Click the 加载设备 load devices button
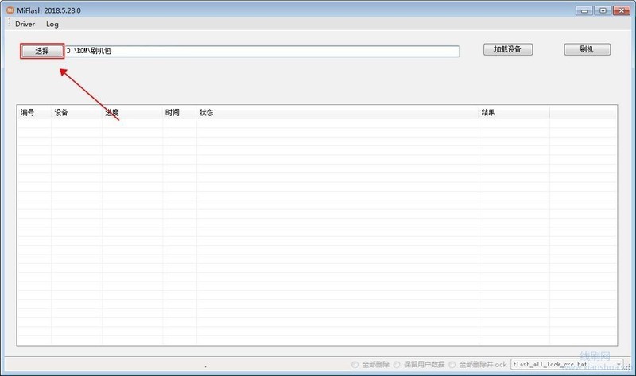The width and height of the screenshot is (636, 376). (x=508, y=49)
